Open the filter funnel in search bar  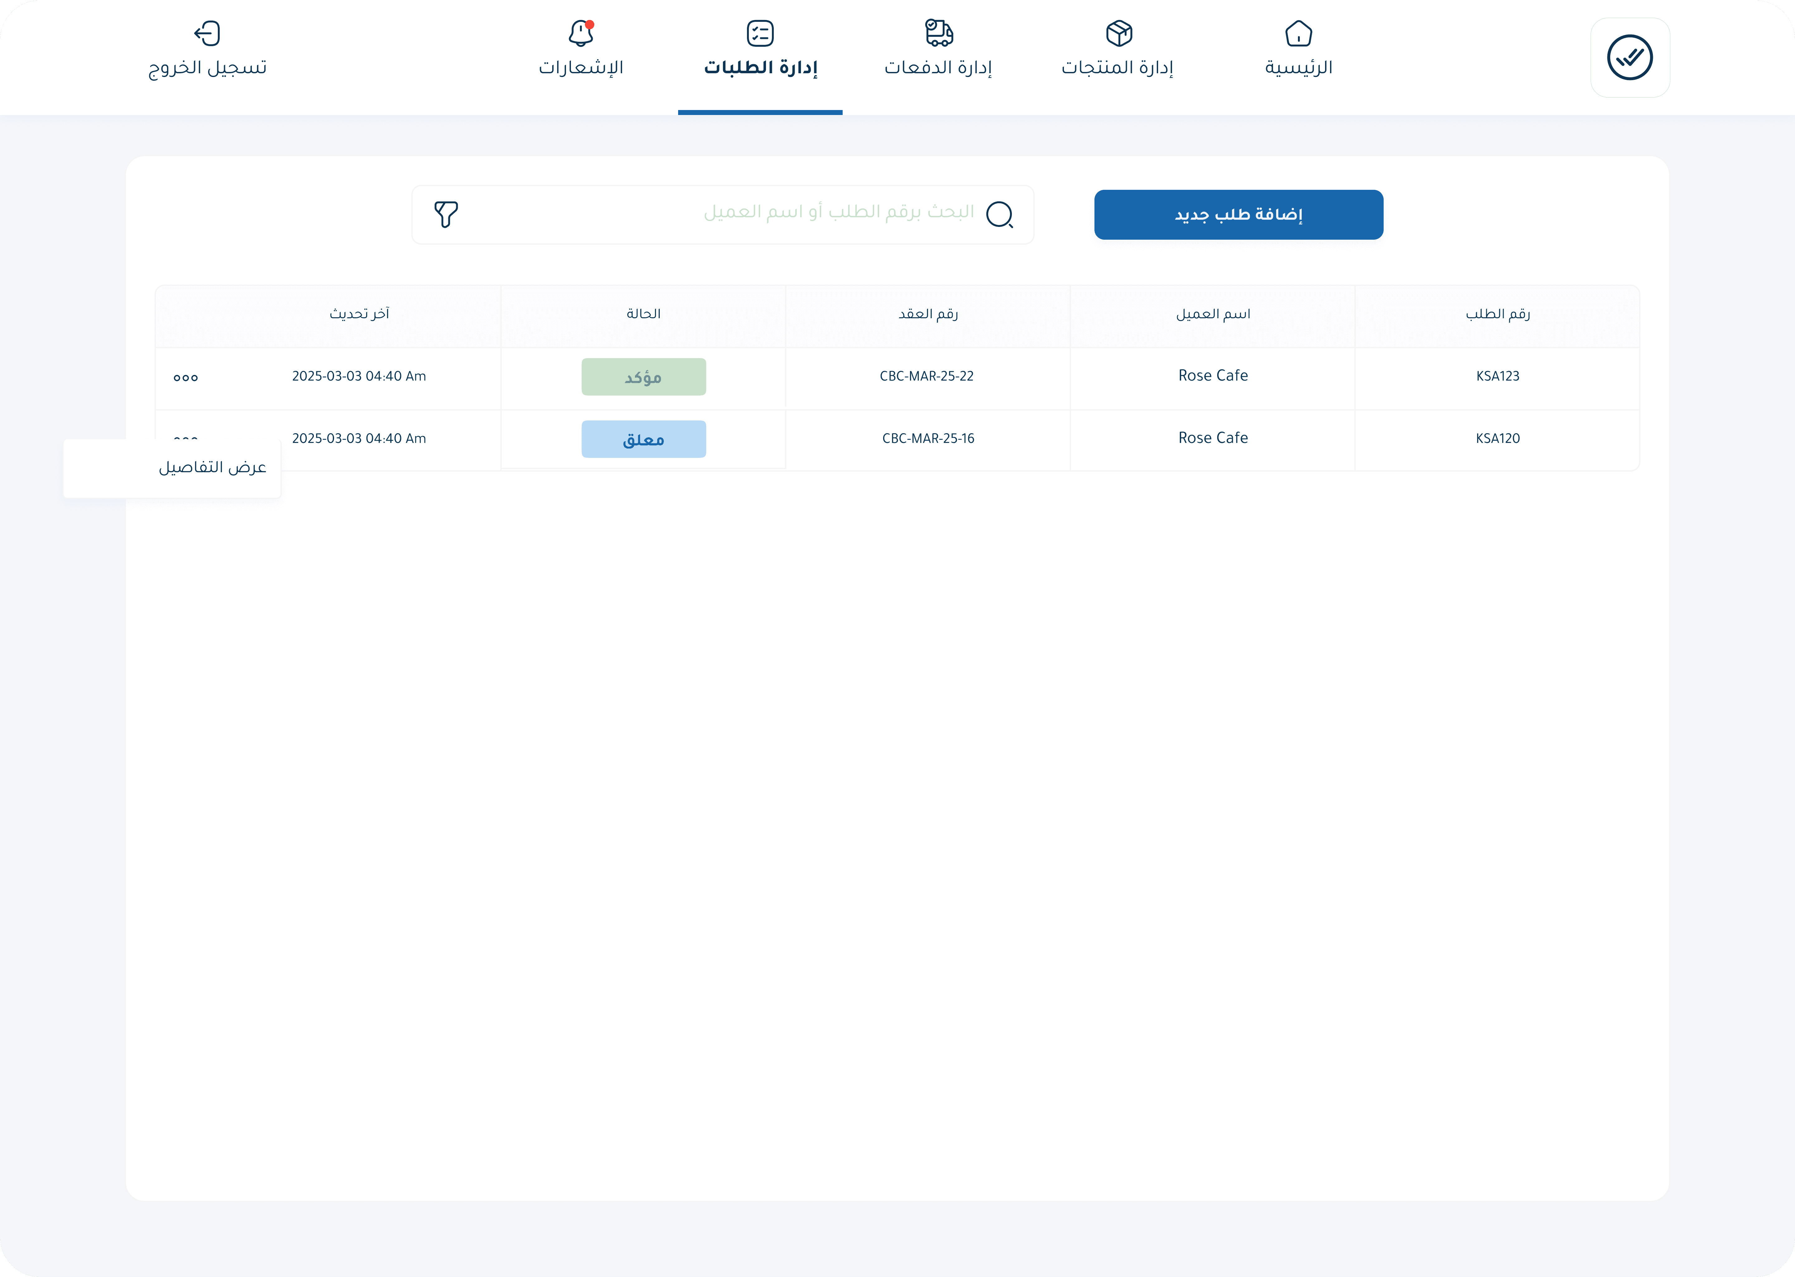pyautogui.click(x=446, y=214)
